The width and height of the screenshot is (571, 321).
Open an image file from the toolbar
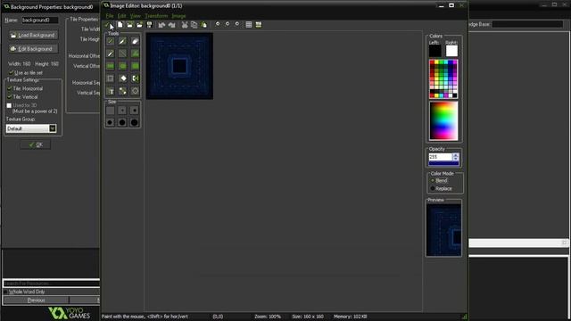click(x=129, y=25)
